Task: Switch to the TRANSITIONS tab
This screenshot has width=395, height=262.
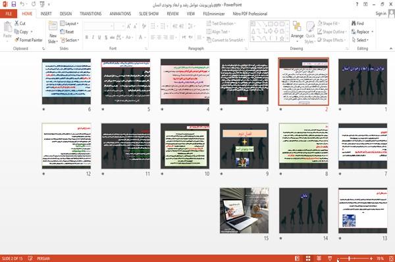Action: (x=91, y=14)
